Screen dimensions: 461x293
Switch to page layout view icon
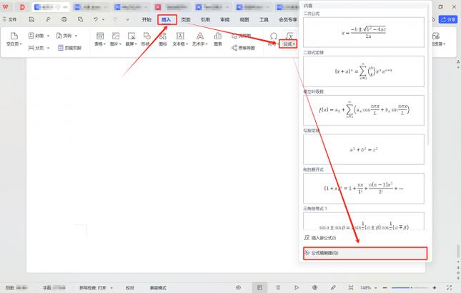pyautogui.click(x=259, y=287)
